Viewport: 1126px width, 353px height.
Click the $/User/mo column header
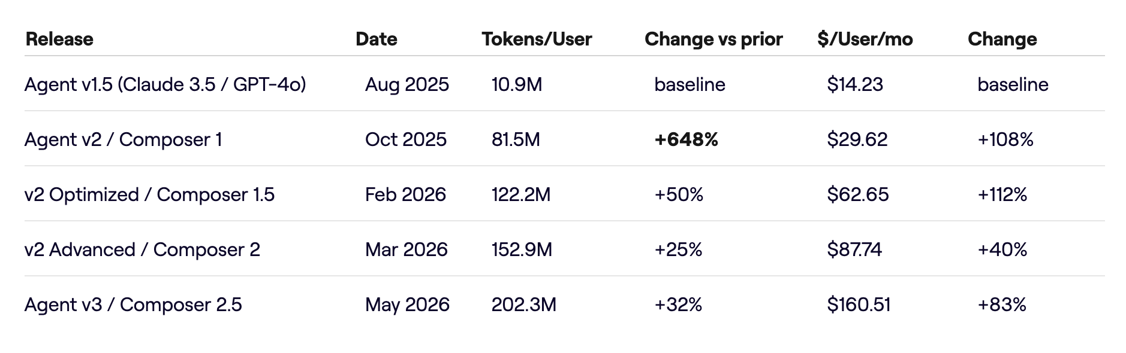[865, 39]
